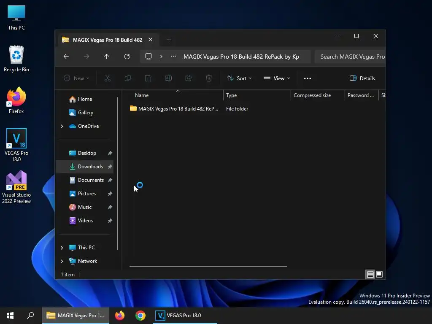Show hidden path via address ellipsis
432x324 pixels.
coord(173,56)
